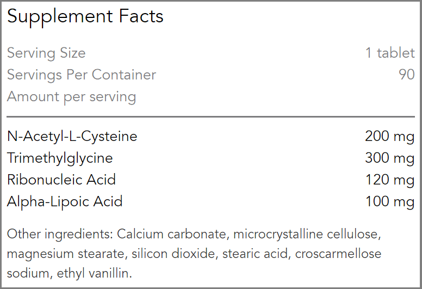Select the Ribonucleic Acid ingredient name
422x289 pixels.
click(61, 180)
